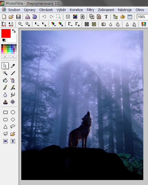Apply Auto Contrast correction
Image resolution: width=148 pixels, height=185 pixels.
pyautogui.click(x=11, y=24)
